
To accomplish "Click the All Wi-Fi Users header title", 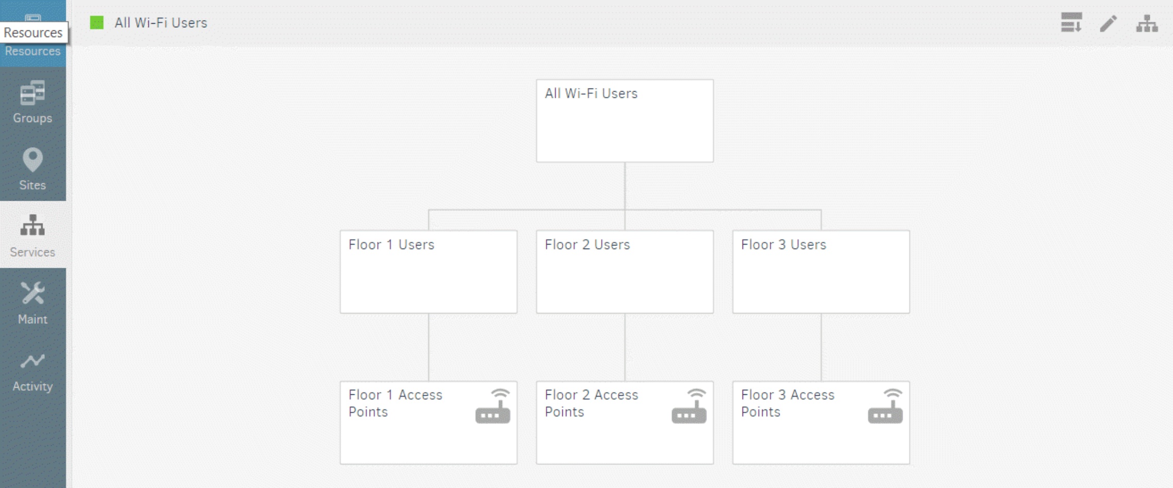I will pos(161,23).
